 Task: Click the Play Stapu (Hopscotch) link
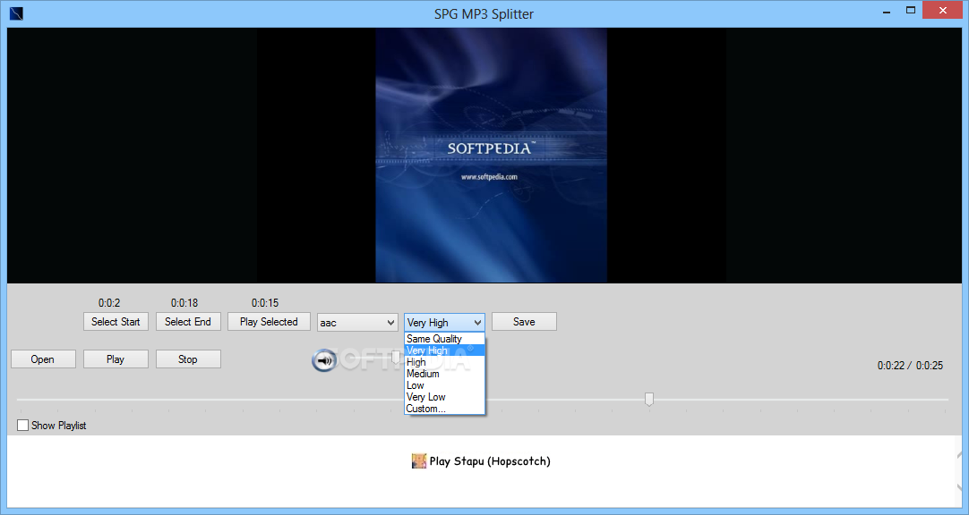pyautogui.click(x=490, y=460)
